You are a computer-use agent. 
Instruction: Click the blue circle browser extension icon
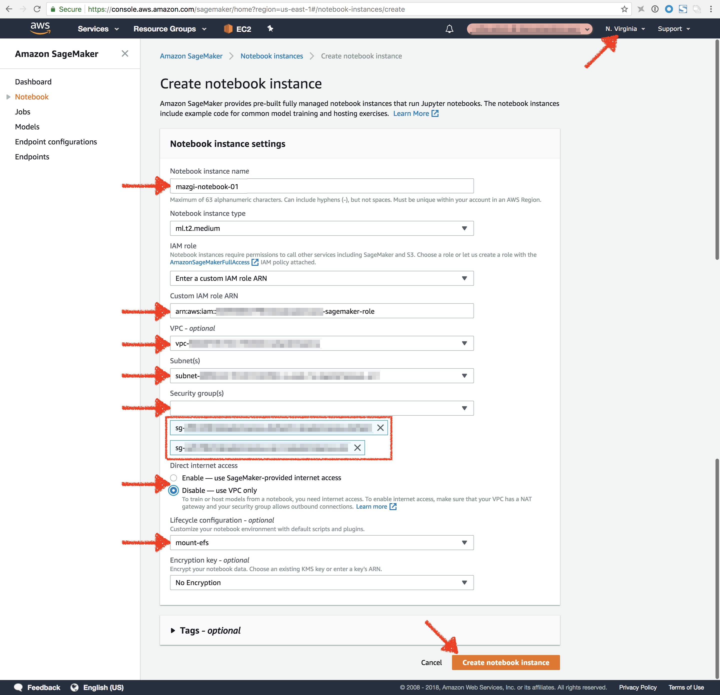pyautogui.click(x=669, y=9)
